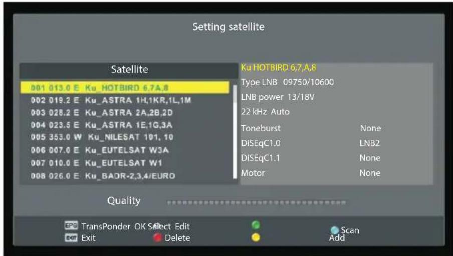Click the green color button dot
453x256 pixels.
pos(256,225)
